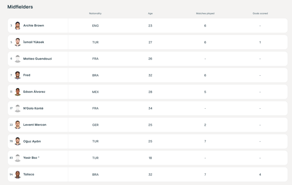Select Matteo Guendouzi's placeholder avatar
The image size is (292, 185).
click(18, 59)
